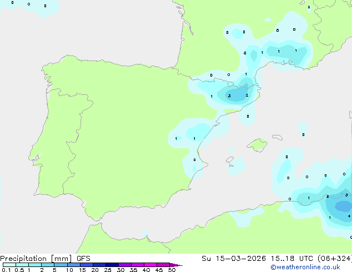Click the '20' legend label
The width and height of the screenshot is (352, 272).
(95, 270)
